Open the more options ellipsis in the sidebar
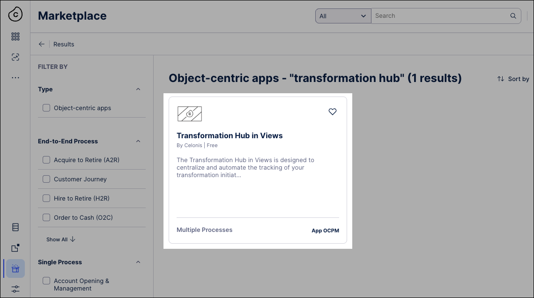 (x=15, y=78)
